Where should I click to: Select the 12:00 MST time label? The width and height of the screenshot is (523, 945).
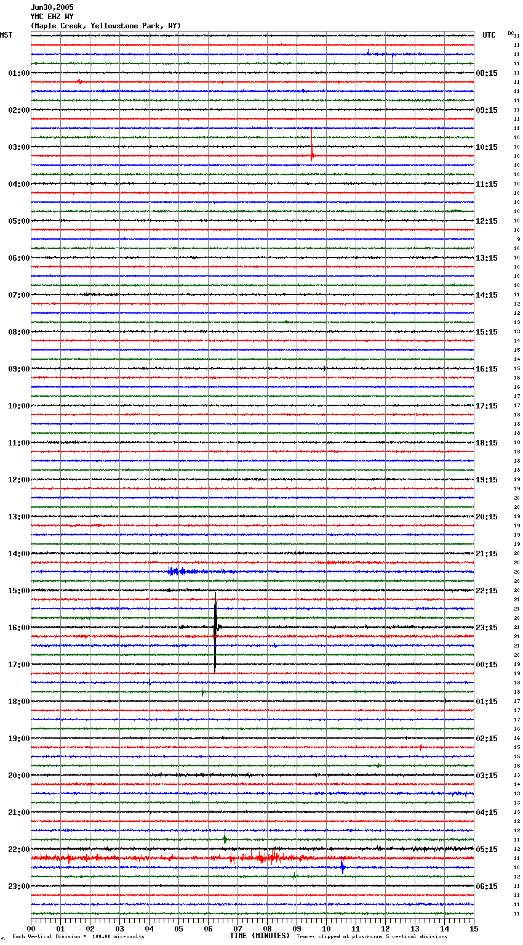pyautogui.click(x=19, y=480)
